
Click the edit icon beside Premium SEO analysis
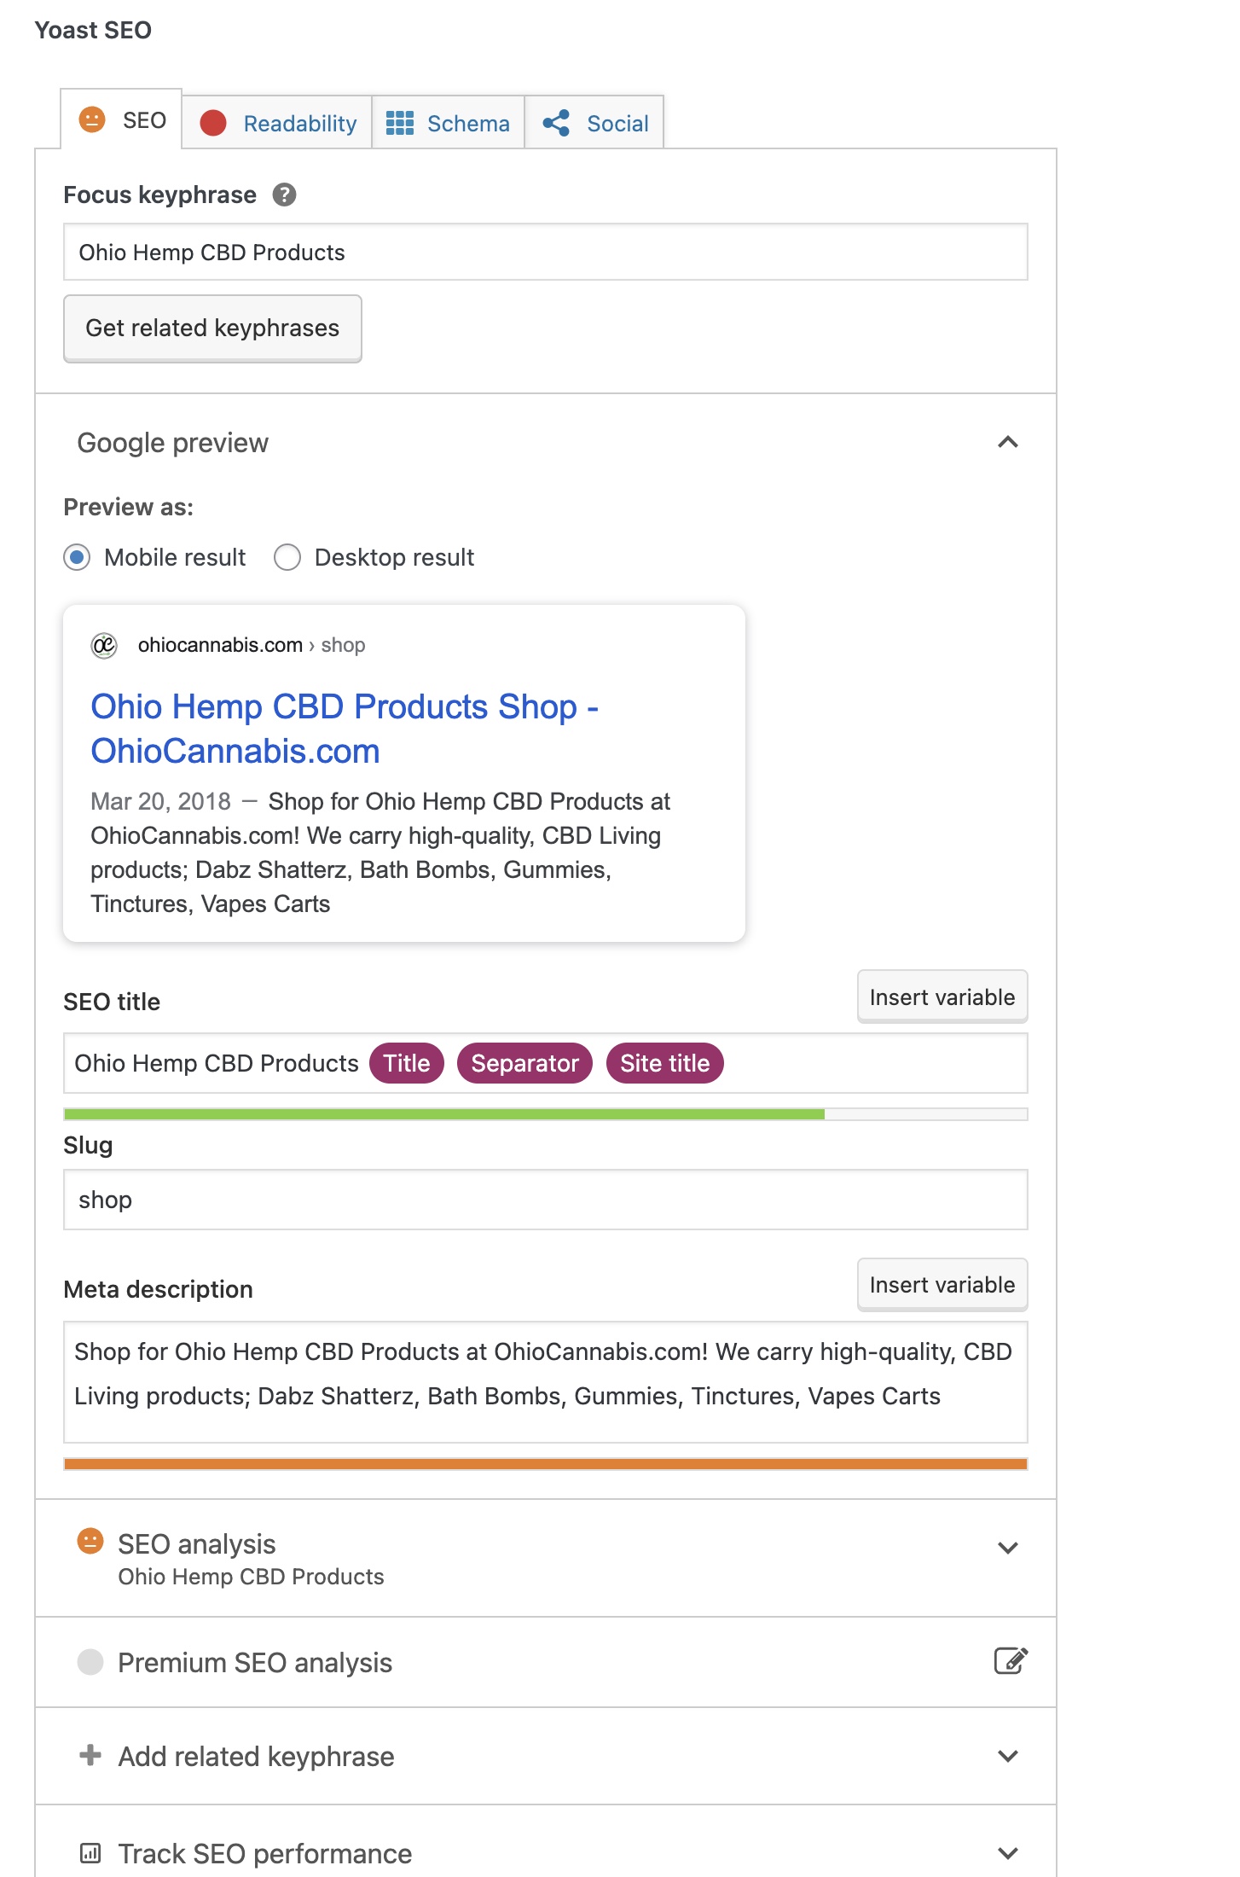[x=1010, y=1661]
